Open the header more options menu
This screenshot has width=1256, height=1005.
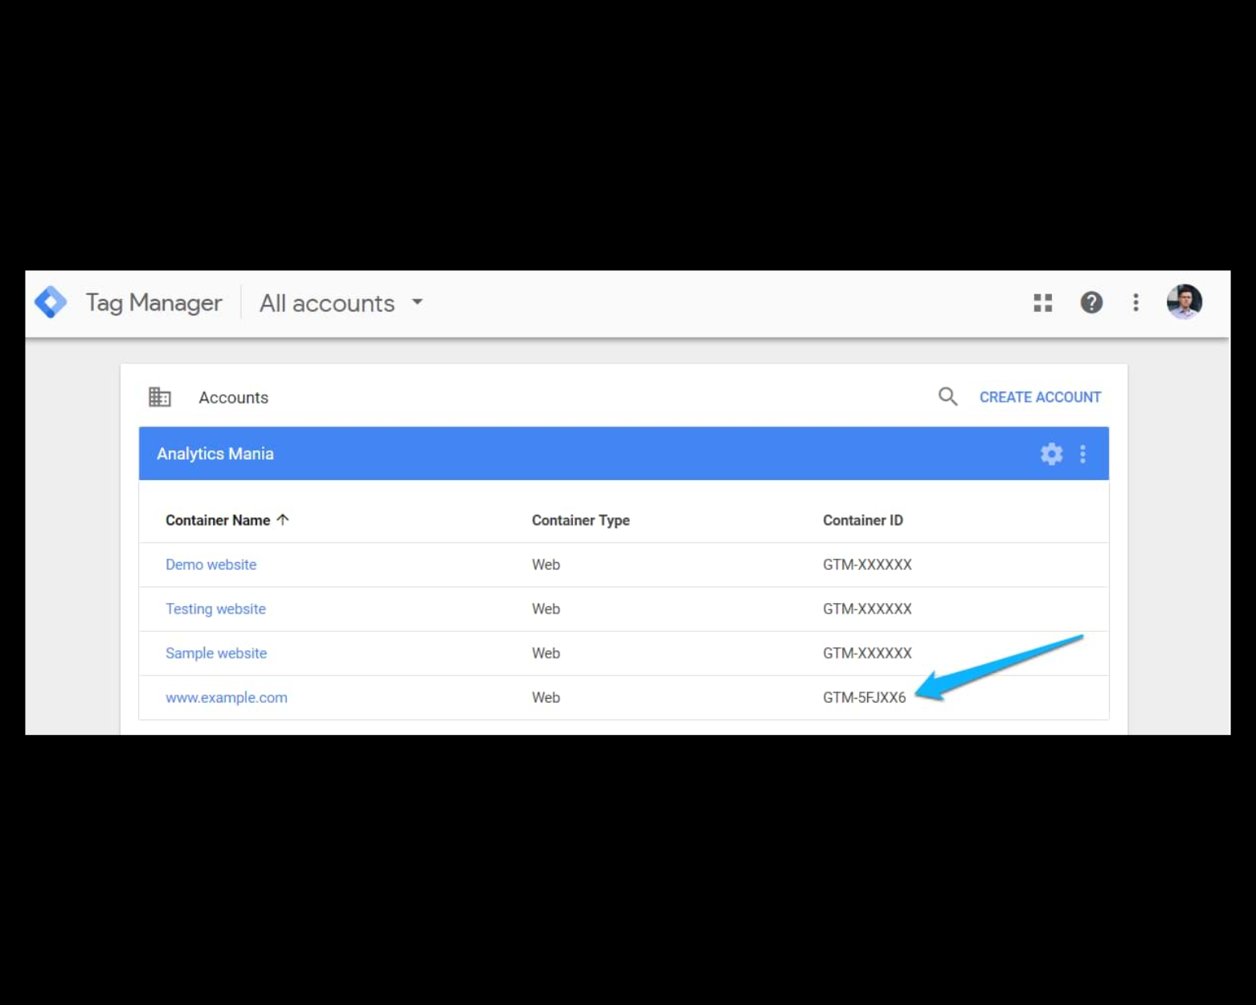click(1135, 303)
